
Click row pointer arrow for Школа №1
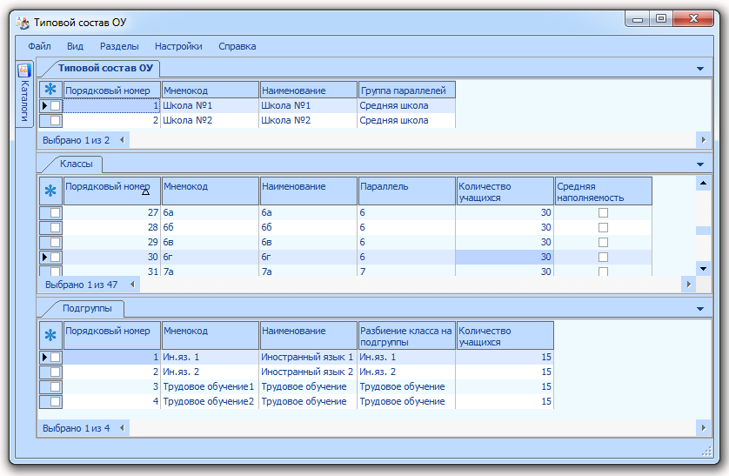[44, 106]
